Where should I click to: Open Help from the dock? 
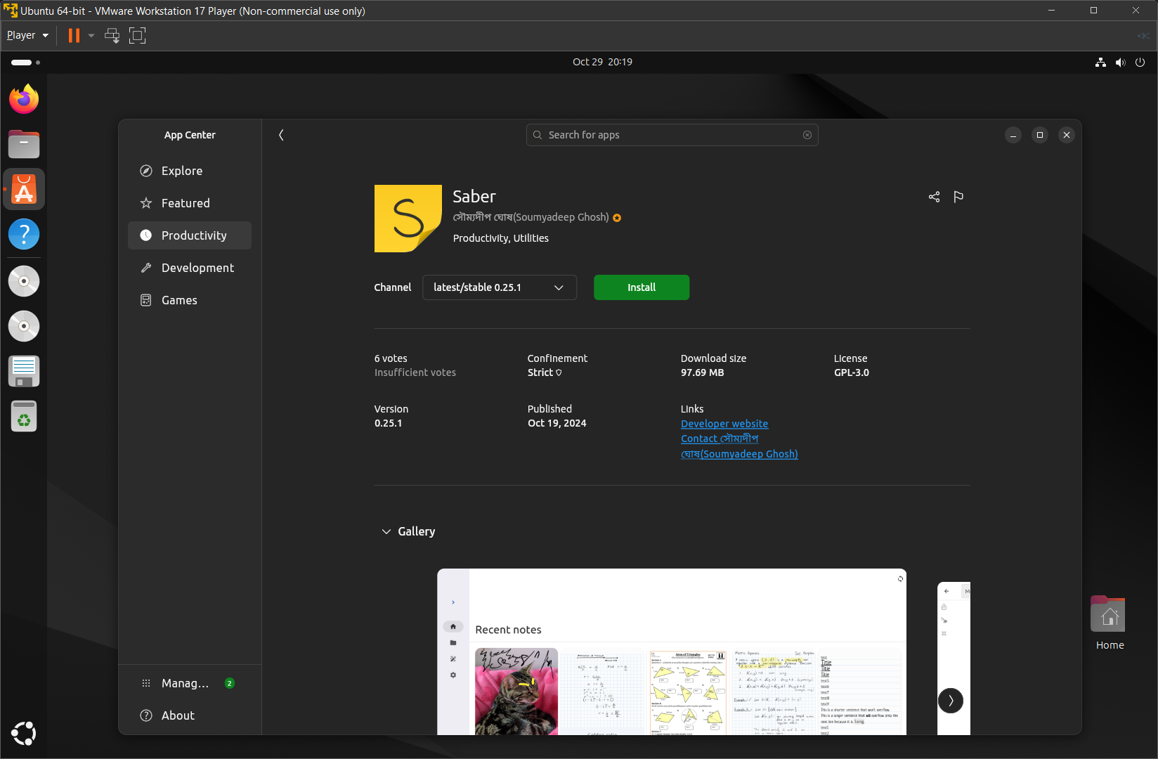(24, 234)
